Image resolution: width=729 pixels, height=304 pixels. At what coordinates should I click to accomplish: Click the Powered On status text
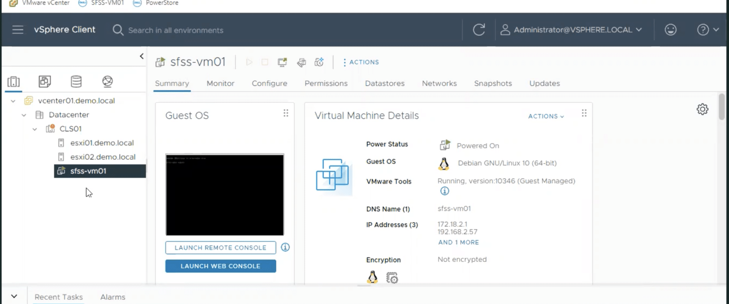[478, 146]
